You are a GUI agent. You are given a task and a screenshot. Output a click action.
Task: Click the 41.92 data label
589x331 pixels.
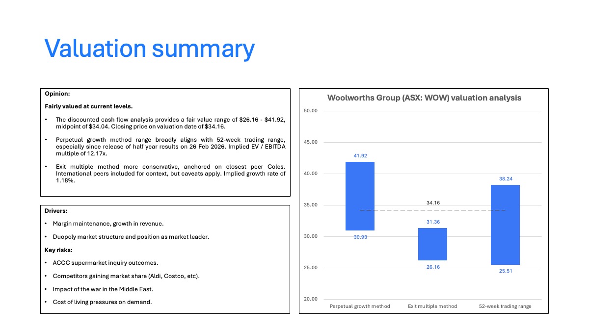(x=360, y=156)
